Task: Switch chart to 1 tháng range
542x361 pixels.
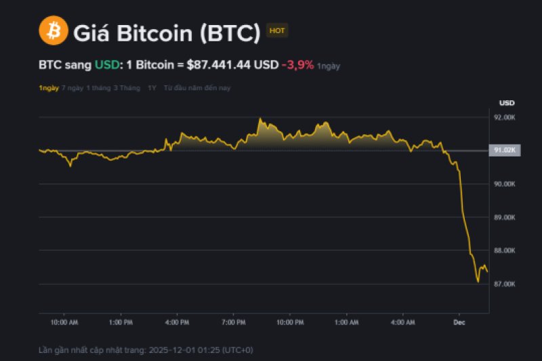Action: (98, 88)
